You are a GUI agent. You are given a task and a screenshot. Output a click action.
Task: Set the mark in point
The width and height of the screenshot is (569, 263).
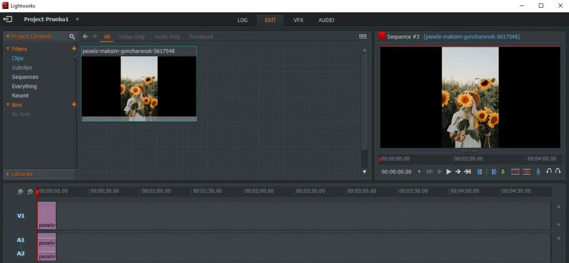[x=480, y=172]
